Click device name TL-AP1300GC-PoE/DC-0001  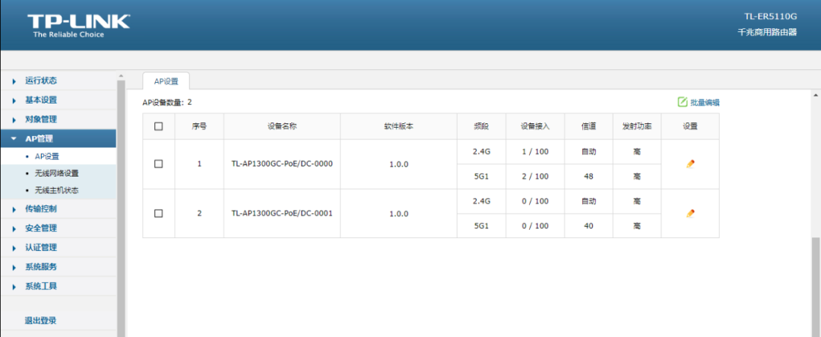pos(282,213)
